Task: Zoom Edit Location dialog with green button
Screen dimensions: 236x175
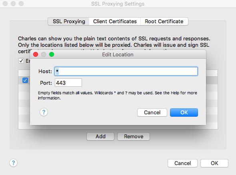Action: click(x=52, y=54)
